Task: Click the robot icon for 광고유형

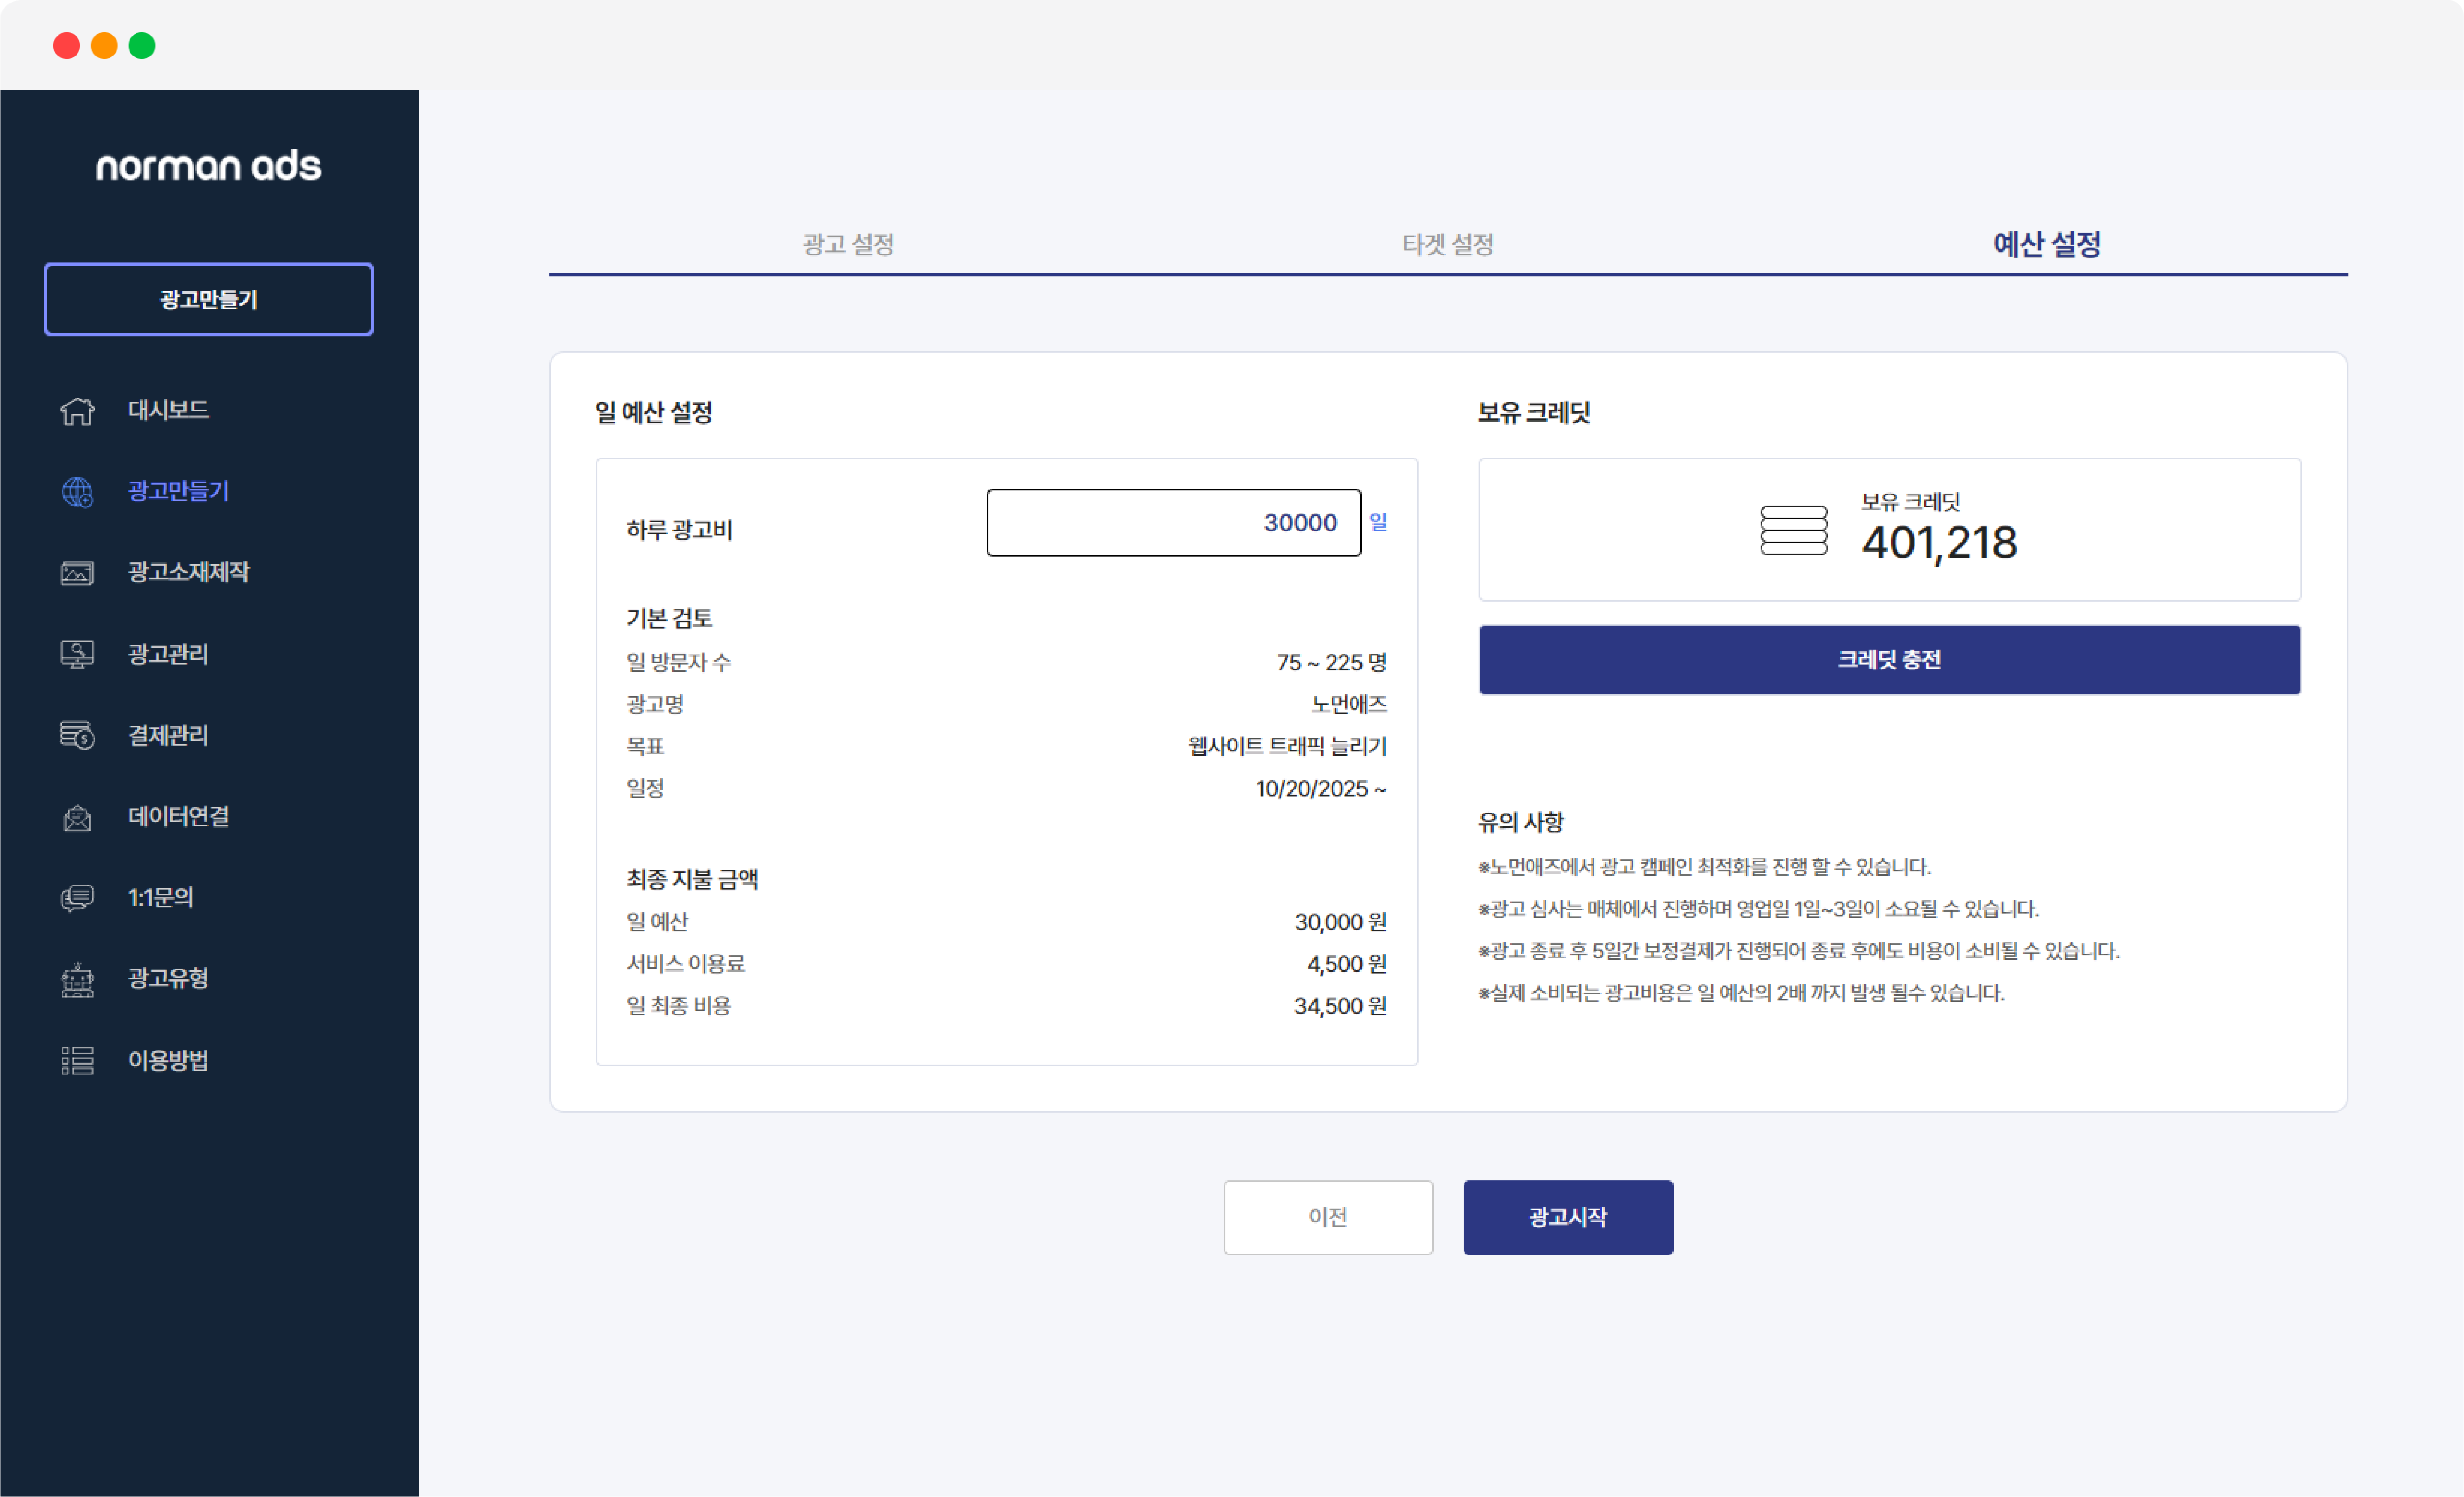Action: click(77, 979)
